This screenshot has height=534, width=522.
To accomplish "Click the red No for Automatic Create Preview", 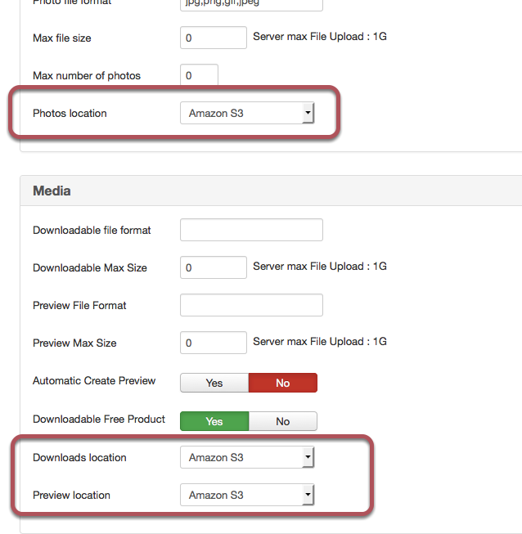I will 283,383.
